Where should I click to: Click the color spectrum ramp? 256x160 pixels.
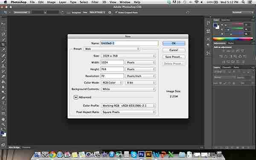pyautogui.click(x=233, y=39)
